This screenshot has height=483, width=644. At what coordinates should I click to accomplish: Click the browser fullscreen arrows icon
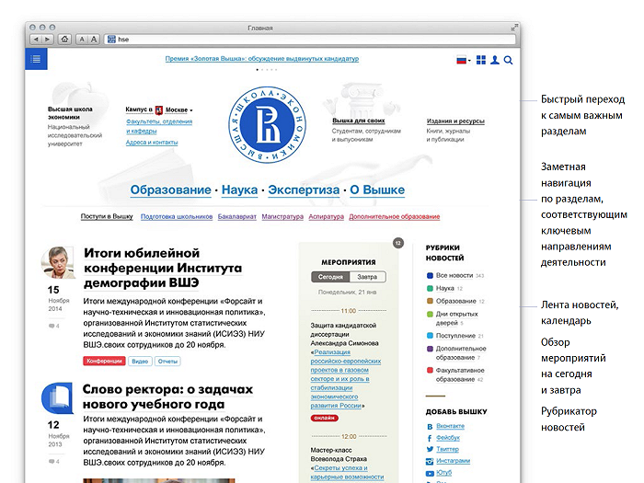(513, 28)
